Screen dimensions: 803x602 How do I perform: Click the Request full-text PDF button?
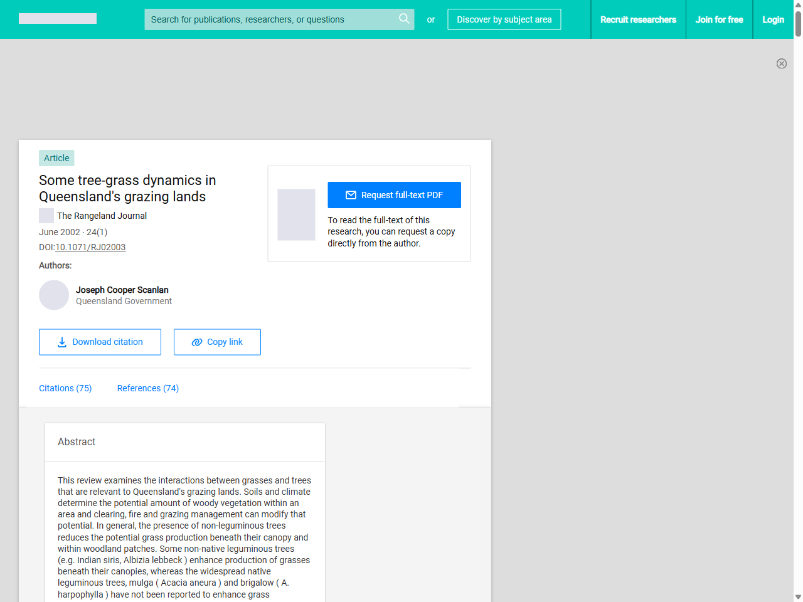394,195
